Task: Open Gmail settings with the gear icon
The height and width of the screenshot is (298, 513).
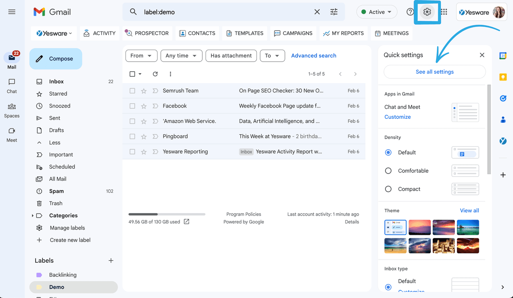Action: [x=427, y=12]
